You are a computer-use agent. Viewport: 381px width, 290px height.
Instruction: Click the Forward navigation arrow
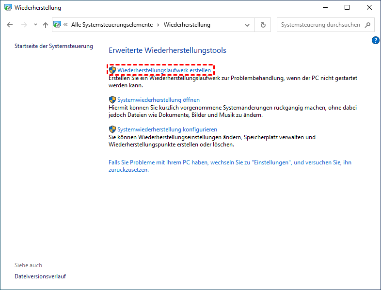(23, 25)
